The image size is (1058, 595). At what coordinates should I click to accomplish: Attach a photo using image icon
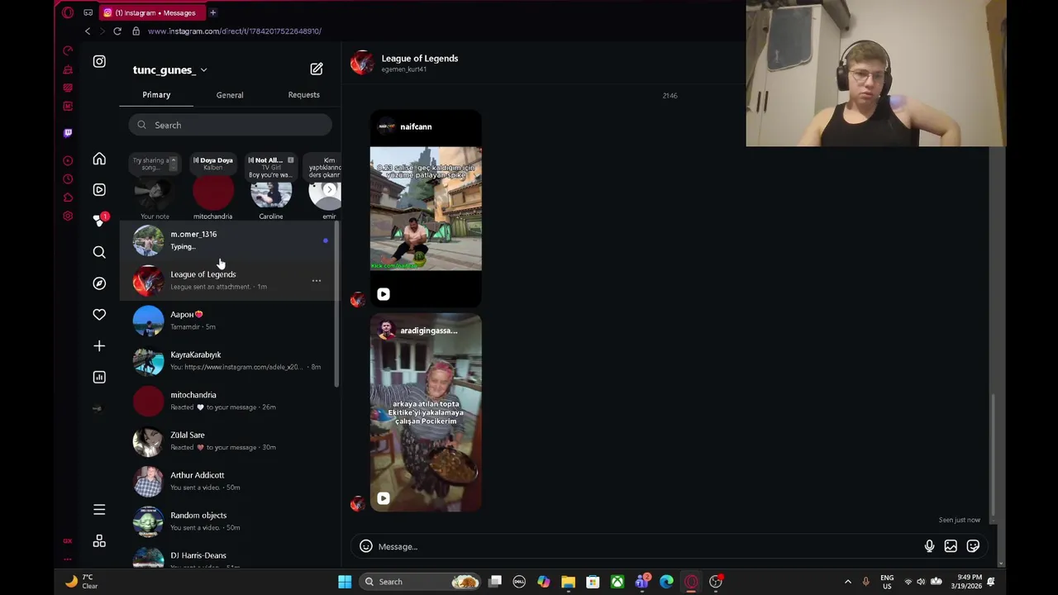click(x=951, y=546)
